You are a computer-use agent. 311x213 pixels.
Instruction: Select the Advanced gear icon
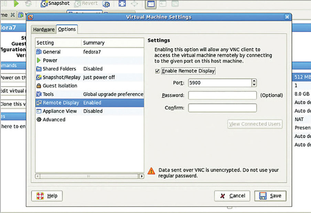coord(39,120)
